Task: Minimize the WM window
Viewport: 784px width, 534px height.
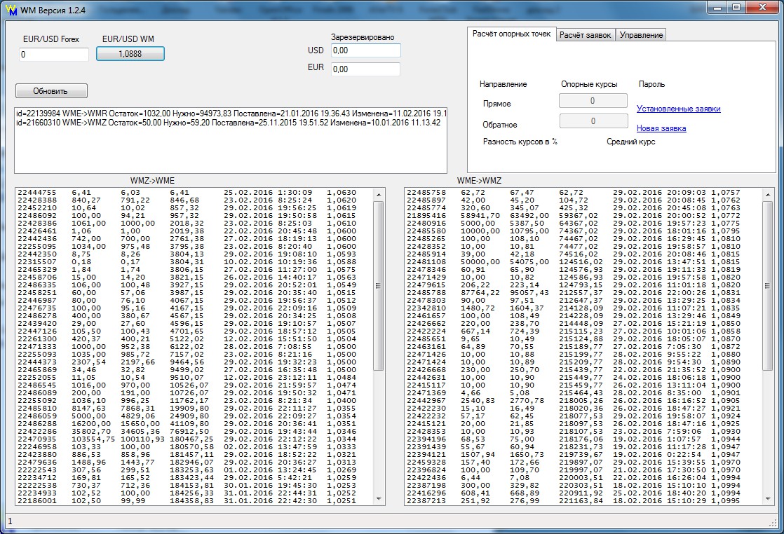Action: tap(717, 8)
